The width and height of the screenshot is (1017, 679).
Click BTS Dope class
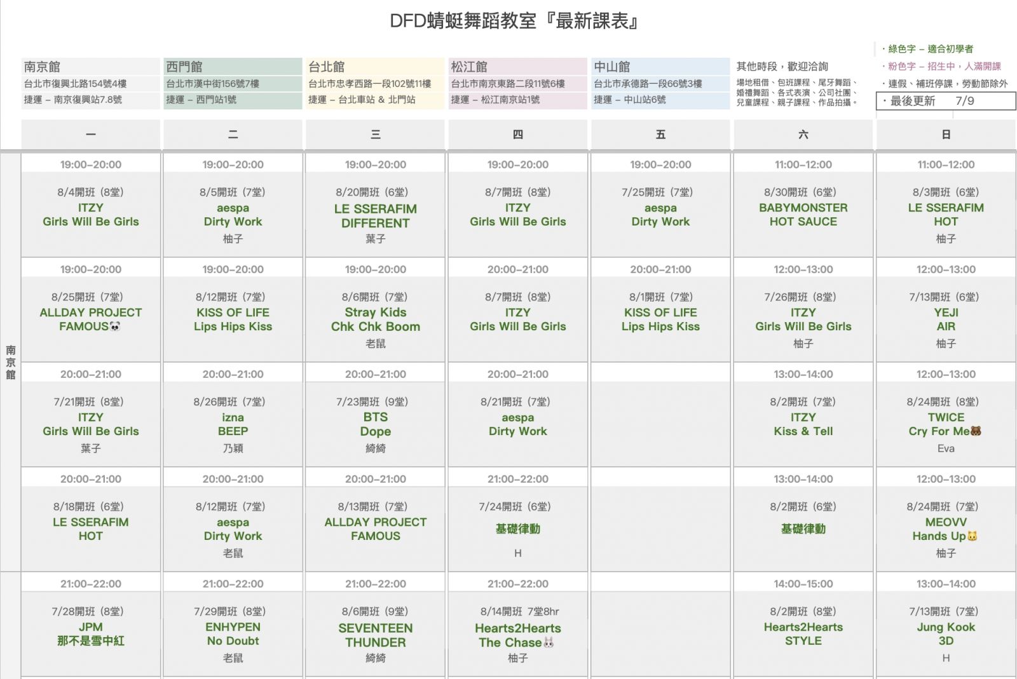tap(376, 424)
